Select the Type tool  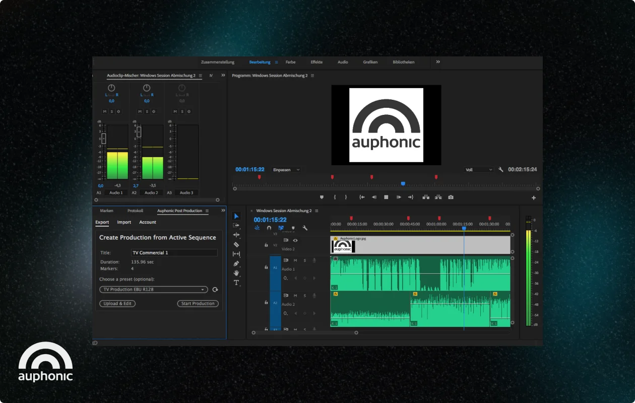click(236, 283)
